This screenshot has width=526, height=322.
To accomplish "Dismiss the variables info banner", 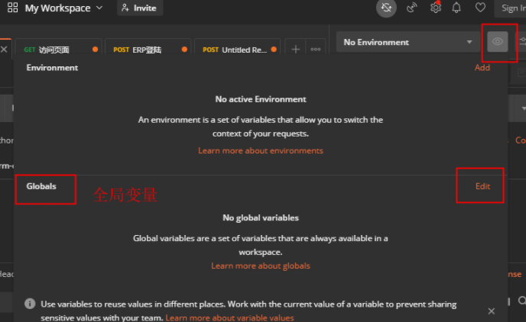I will coord(492,311).
